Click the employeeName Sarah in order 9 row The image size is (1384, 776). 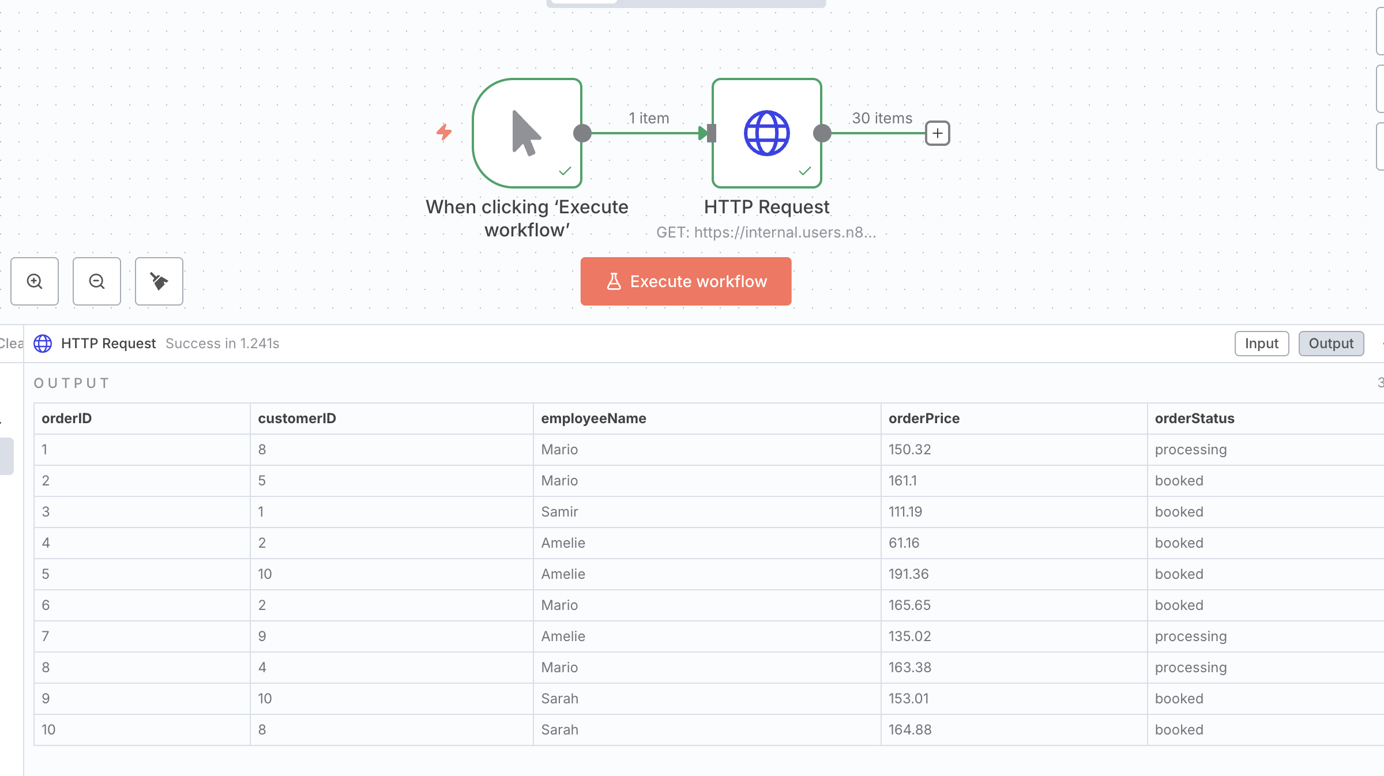pyautogui.click(x=707, y=699)
